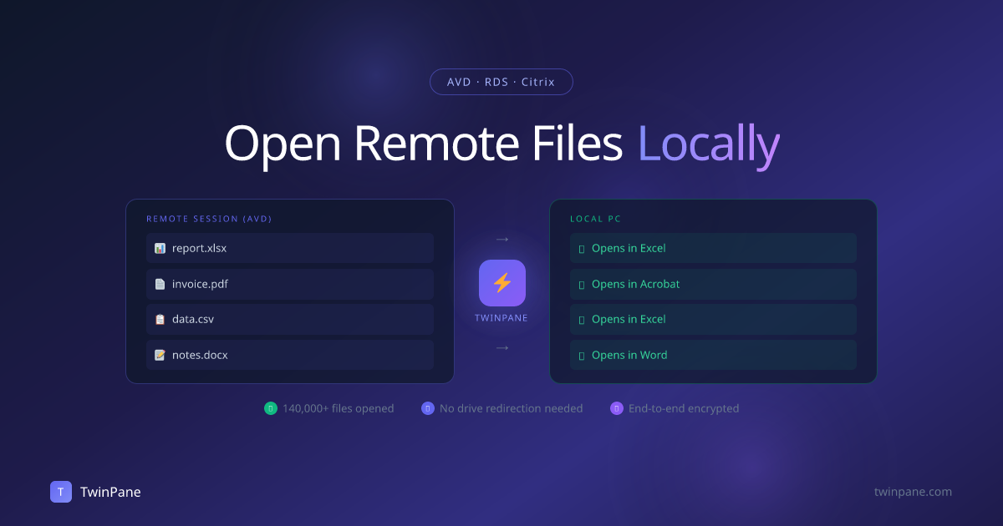This screenshot has width=1003, height=526.
Task: Click the REMOTE SESSION (AVD) panel heading
Action: [209, 219]
